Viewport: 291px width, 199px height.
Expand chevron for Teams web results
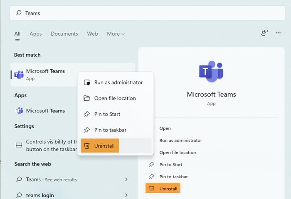point(126,180)
